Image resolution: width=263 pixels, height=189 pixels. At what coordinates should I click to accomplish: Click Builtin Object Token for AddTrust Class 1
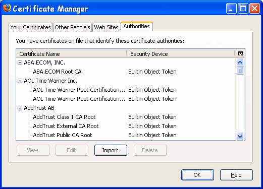152,117
